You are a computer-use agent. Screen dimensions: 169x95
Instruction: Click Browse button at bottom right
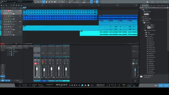click(166, 85)
